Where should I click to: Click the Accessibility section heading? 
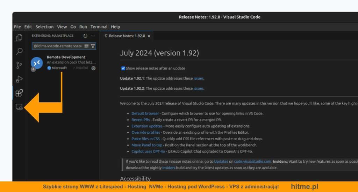[135, 178]
